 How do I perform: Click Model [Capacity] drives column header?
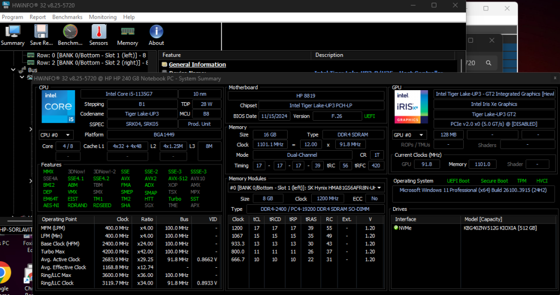[x=508, y=219]
